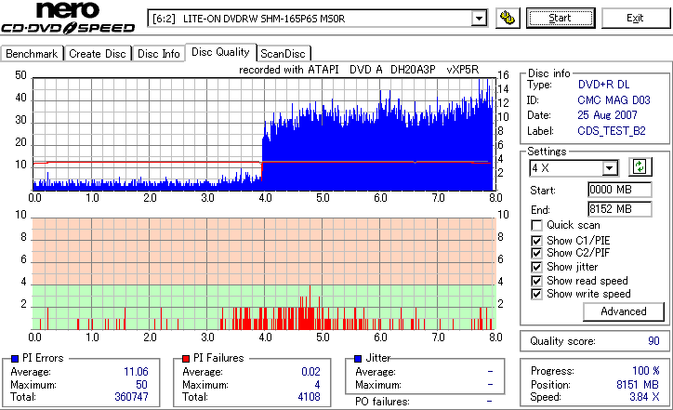This screenshot has width=673, height=410.
Task: Click PI Failures maximum value 4
Action: pyautogui.click(x=317, y=384)
